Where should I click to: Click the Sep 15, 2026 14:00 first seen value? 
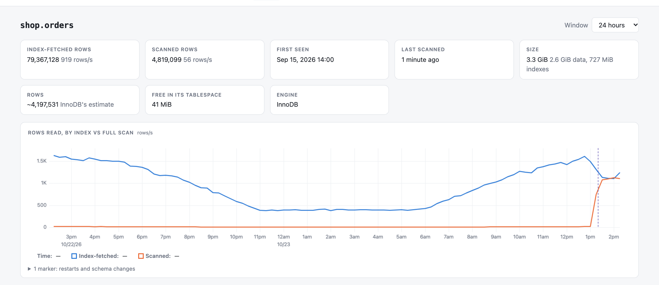pos(305,60)
